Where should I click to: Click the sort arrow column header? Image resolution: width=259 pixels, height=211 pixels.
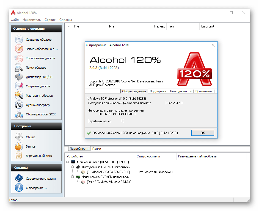click(68, 26)
